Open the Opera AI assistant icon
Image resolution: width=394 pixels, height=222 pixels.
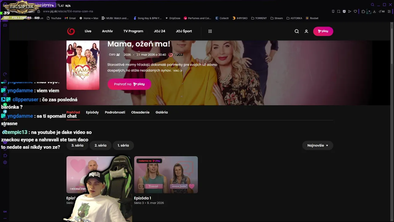(x=382, y=11)
